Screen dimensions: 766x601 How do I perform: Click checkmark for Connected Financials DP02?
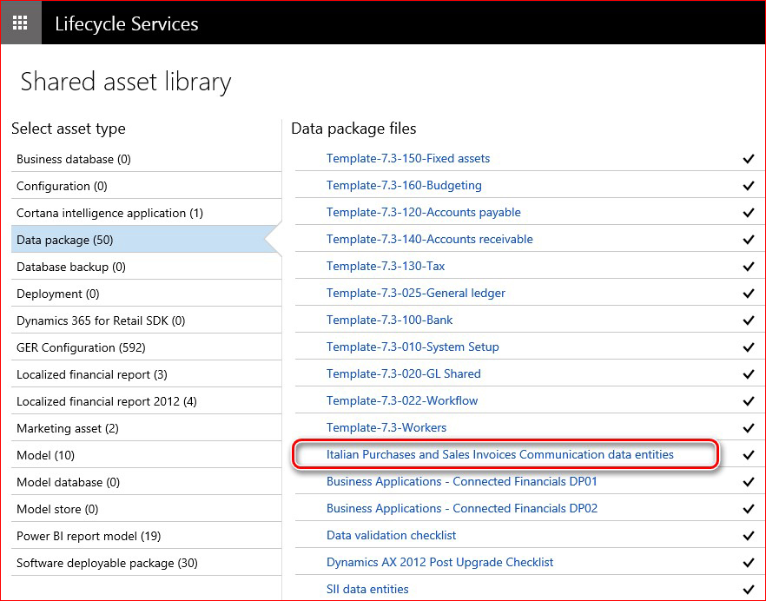click(x=749, y=509)
